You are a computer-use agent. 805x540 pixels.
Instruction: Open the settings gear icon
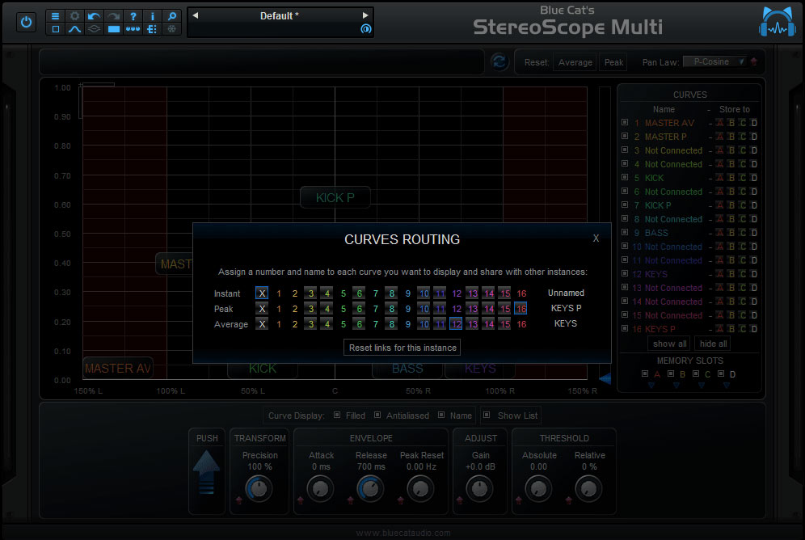click(x=76, y=16)
